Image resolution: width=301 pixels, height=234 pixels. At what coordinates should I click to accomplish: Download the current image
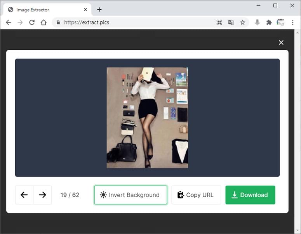(x=251, y=195)
